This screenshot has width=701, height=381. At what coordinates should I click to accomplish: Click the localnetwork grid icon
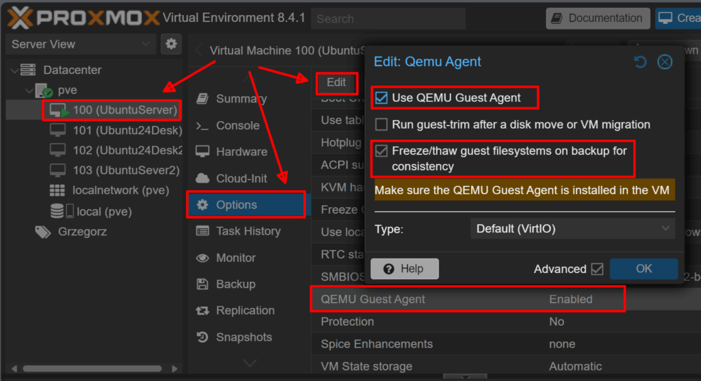(x=58, y=191)
